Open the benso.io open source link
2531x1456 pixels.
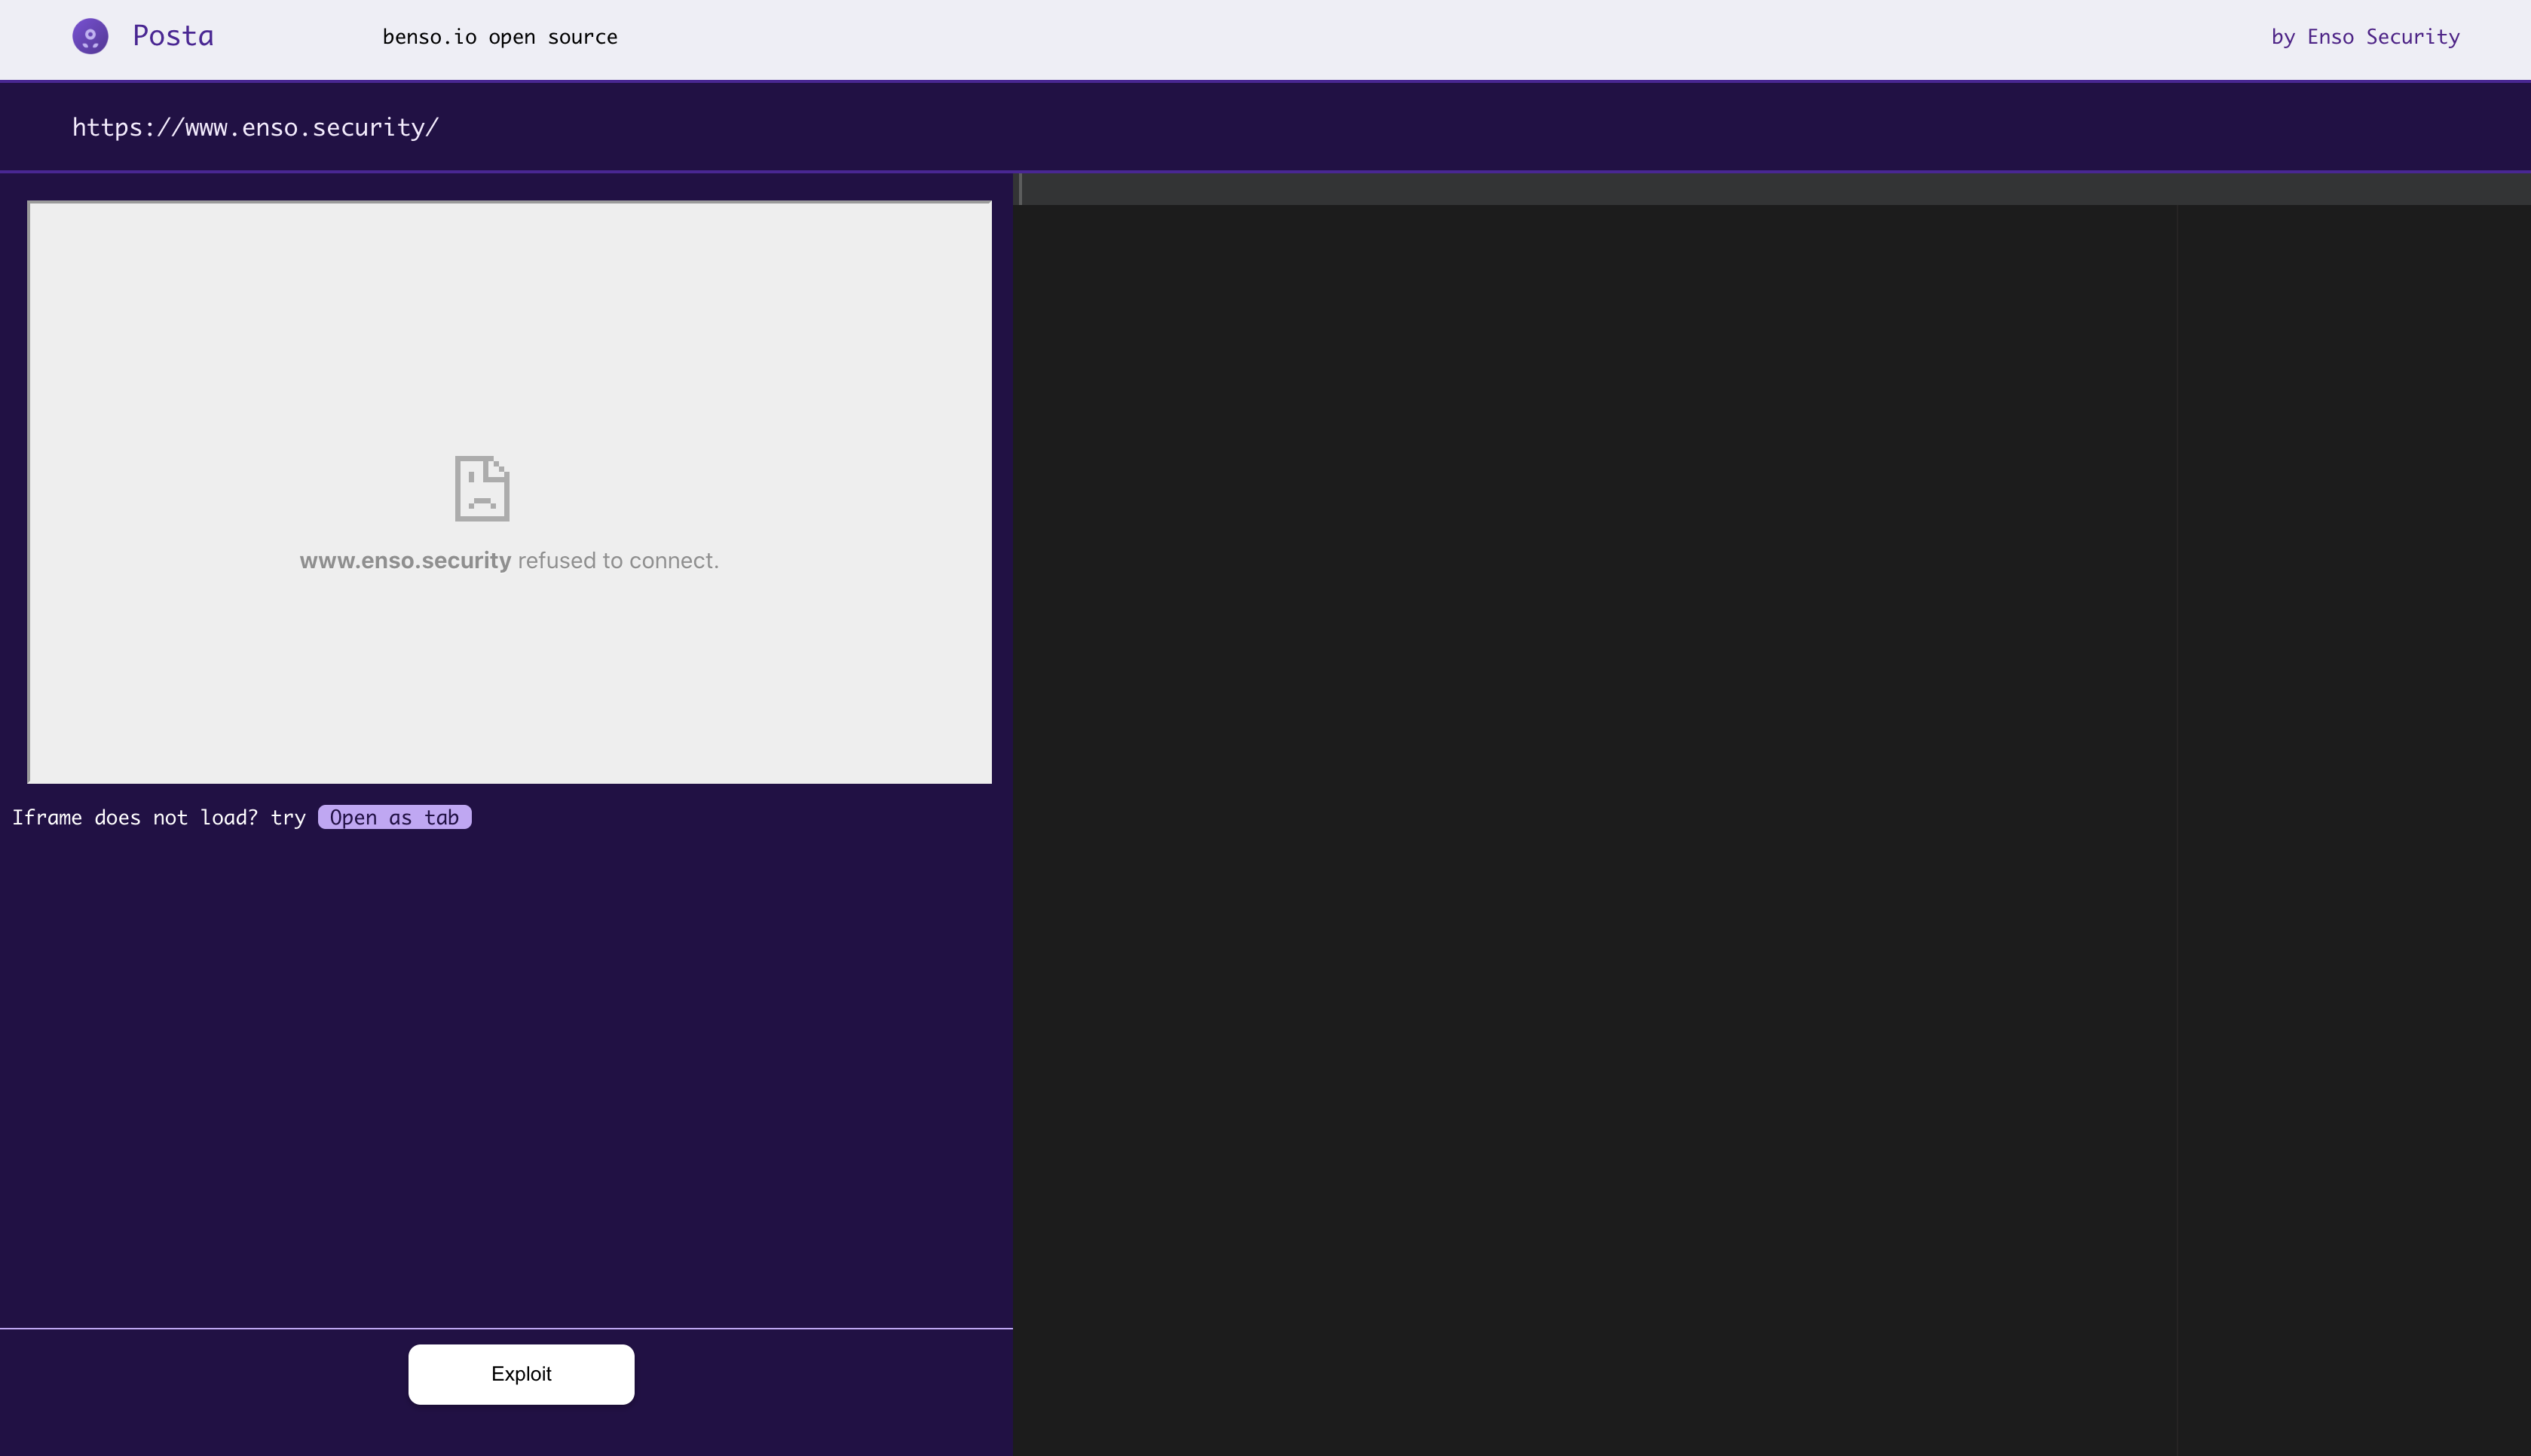[x=499, y=37]
